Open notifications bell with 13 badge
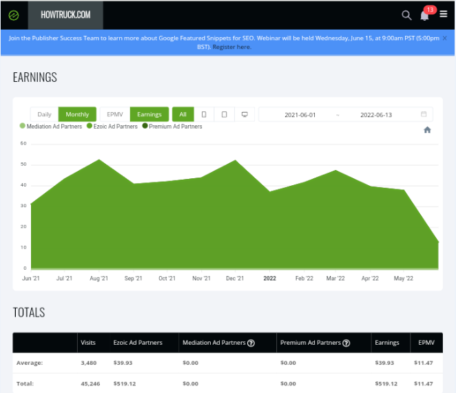The image size is (456, 393). [425, 15]
